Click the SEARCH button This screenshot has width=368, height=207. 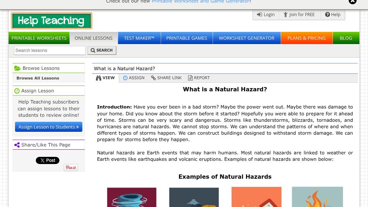tap(102, 50)
